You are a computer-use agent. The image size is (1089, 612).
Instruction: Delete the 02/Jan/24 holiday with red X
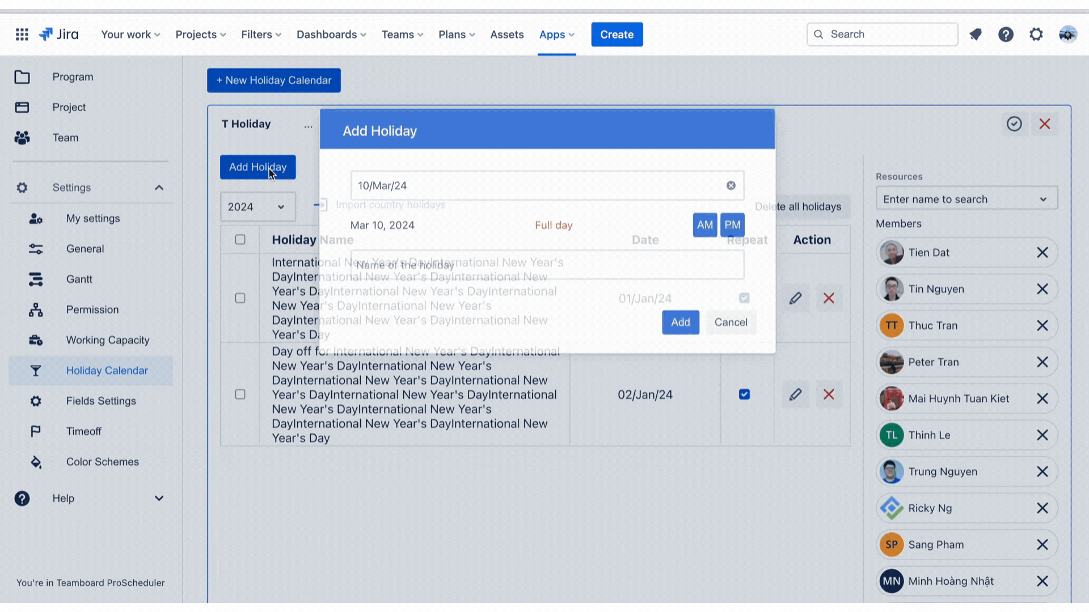(829, 394)
